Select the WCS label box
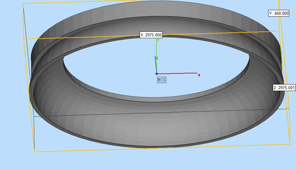 162,80
